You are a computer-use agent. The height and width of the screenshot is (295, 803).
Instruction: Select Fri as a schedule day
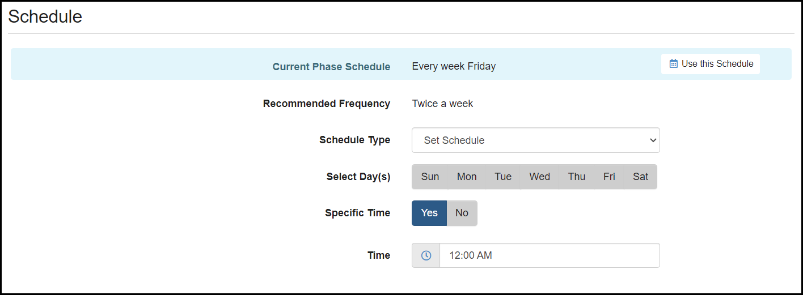(x=609, y=177)
